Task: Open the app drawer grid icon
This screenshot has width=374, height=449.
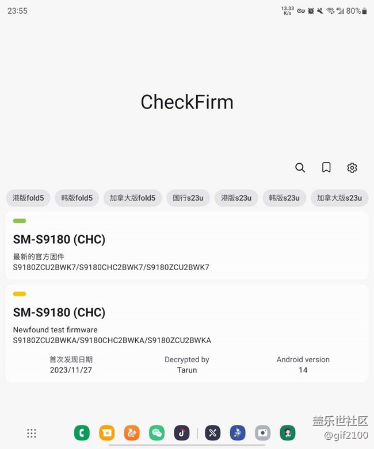Action: tap(32, 433)
